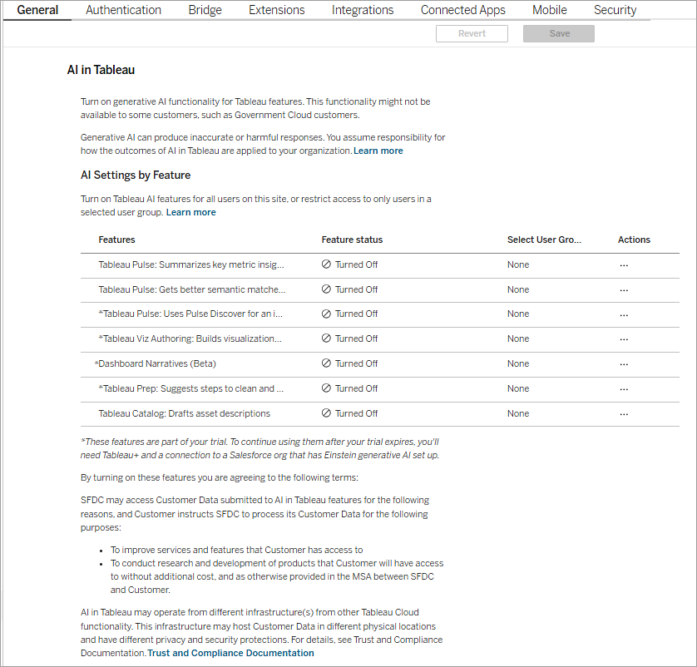The image size is (697, 667).
Task: Toggle feature status for Tableau Viz Authoring
Action: [327, 338]
